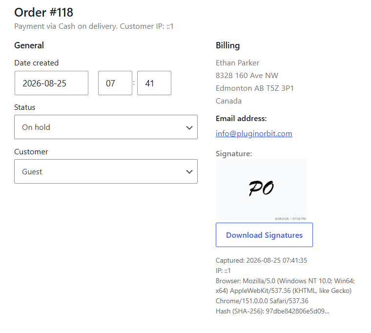Click the Download Signatures button

click(x=264, y=235)
